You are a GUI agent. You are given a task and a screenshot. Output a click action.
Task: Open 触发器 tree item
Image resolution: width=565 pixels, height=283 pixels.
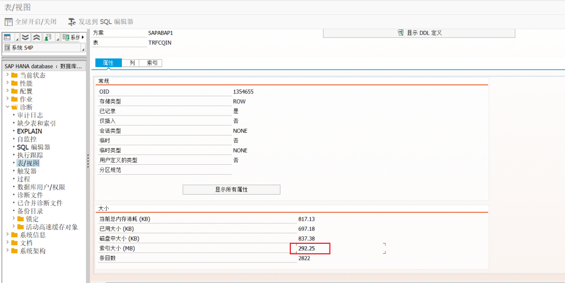click(27, 171)
